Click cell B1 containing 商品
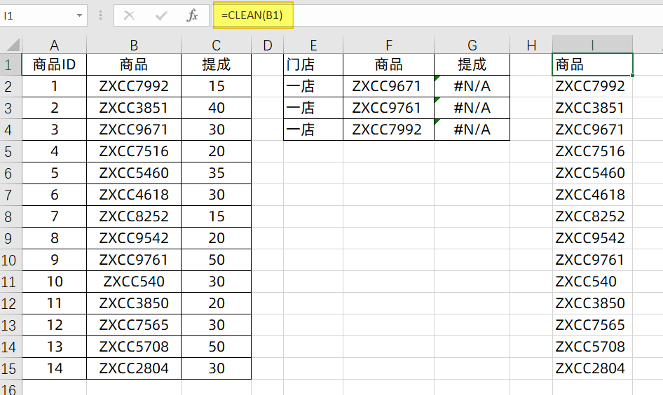The width and height of the screenshot is (663, 395). point(134,64)
